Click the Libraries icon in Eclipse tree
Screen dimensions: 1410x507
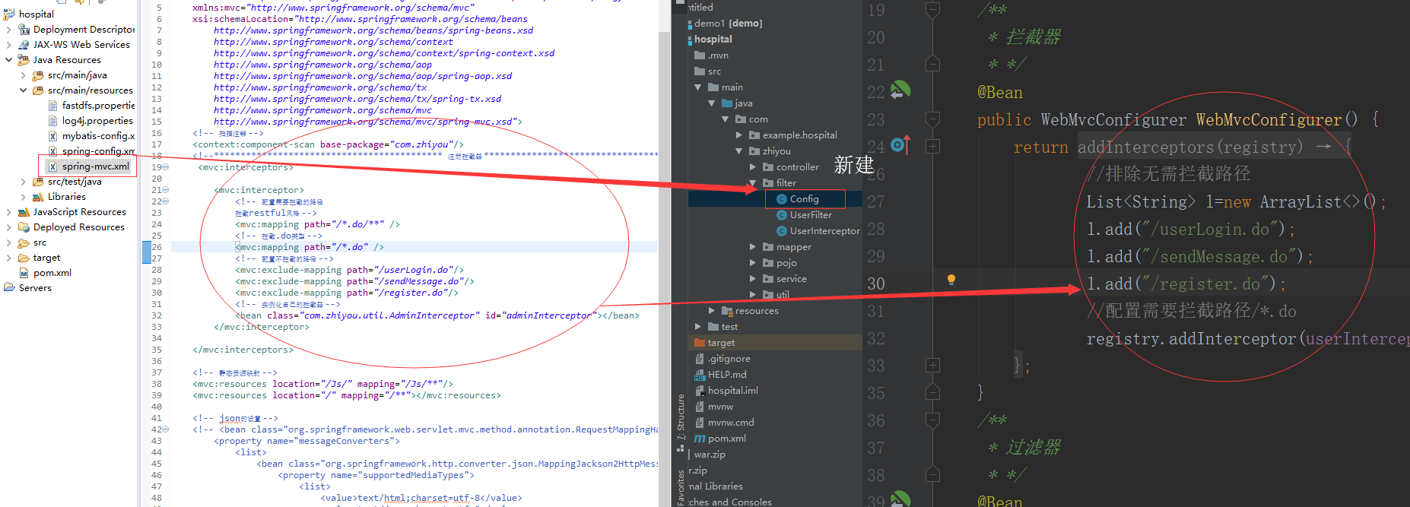38,197
